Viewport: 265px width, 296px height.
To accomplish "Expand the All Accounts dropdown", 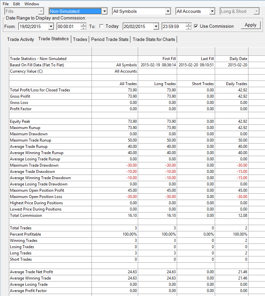I will [x=212, y=11].
